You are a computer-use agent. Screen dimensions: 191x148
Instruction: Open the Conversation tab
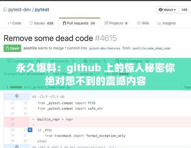click(24, 61)
